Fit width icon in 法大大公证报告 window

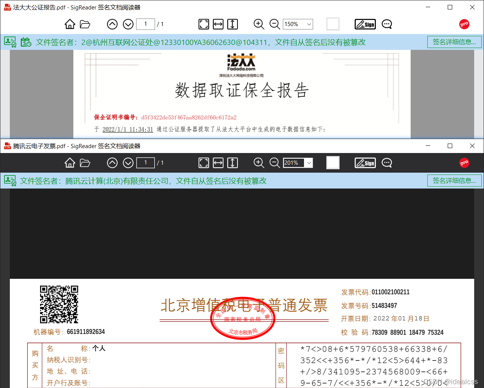pyautogui.click(x=218, y=24)
